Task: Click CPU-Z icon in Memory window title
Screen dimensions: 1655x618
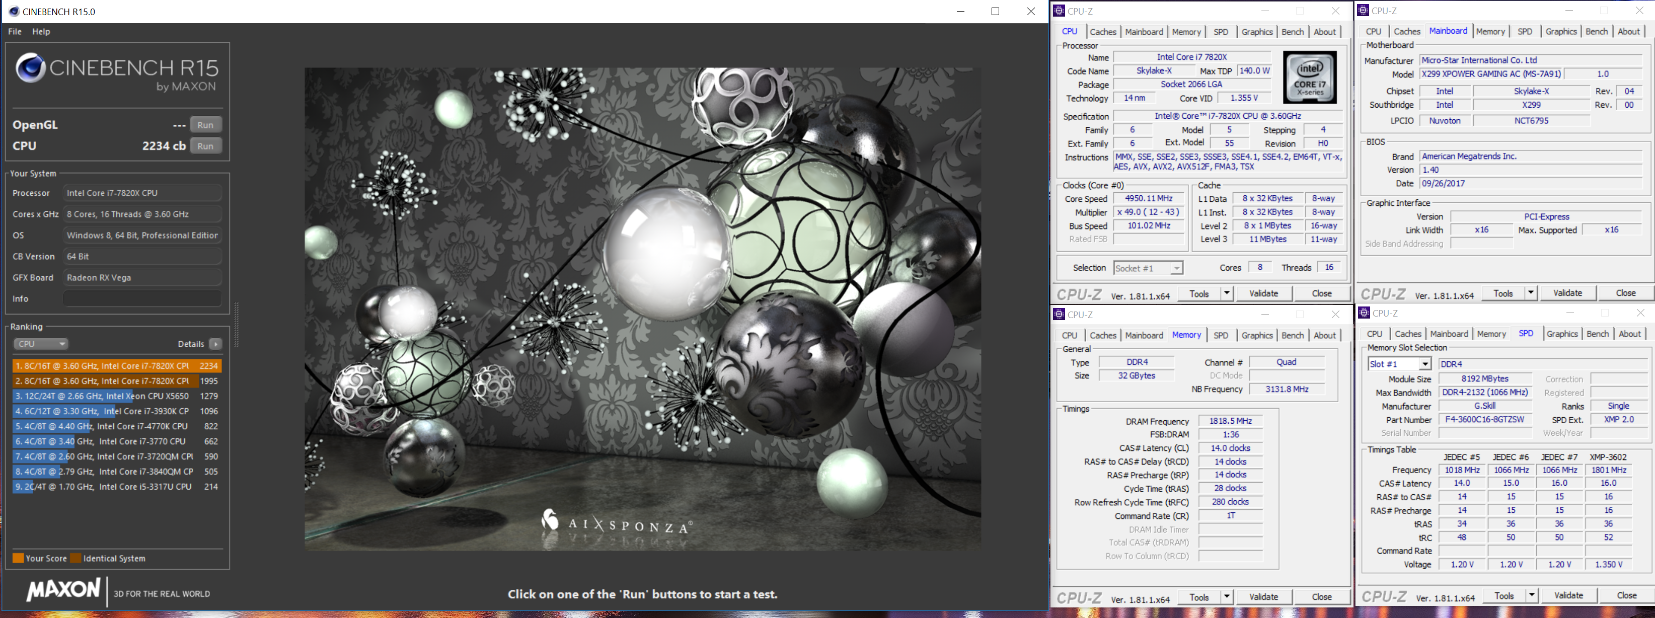Action: [1060, 314]
